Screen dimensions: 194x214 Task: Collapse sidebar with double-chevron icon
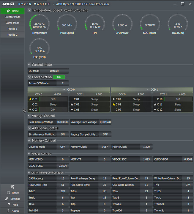(x=24, y=111)
